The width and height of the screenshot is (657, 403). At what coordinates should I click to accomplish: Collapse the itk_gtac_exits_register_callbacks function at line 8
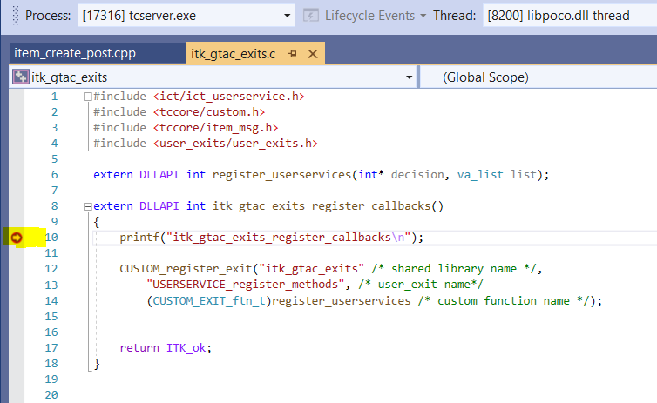click(86, 206)
